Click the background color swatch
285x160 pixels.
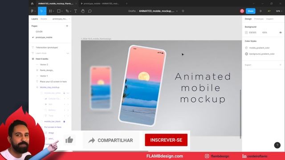click(x=246, y=32)
